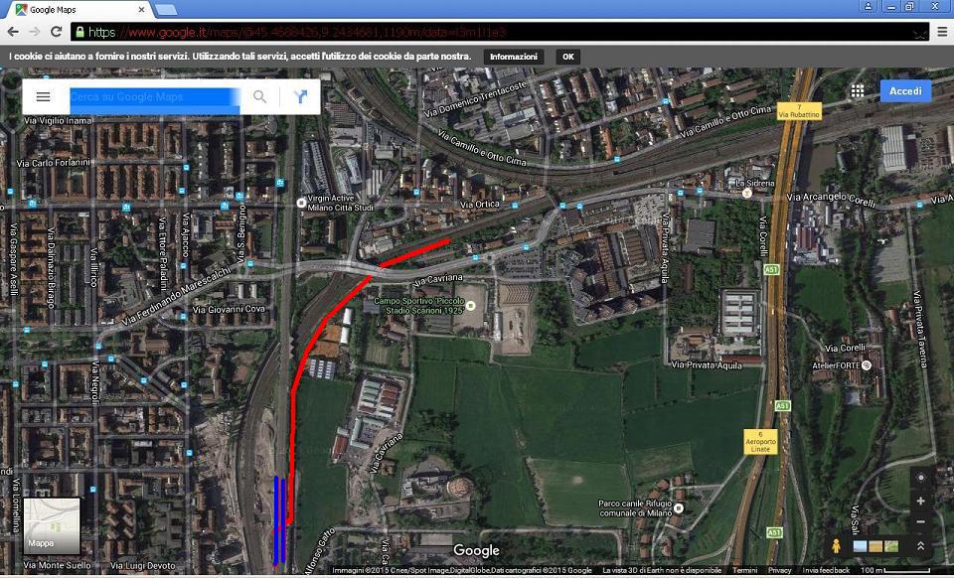Zoom in with the plus button
The width and height of the screenshot is (954, 578).
(x=920, y=502)
